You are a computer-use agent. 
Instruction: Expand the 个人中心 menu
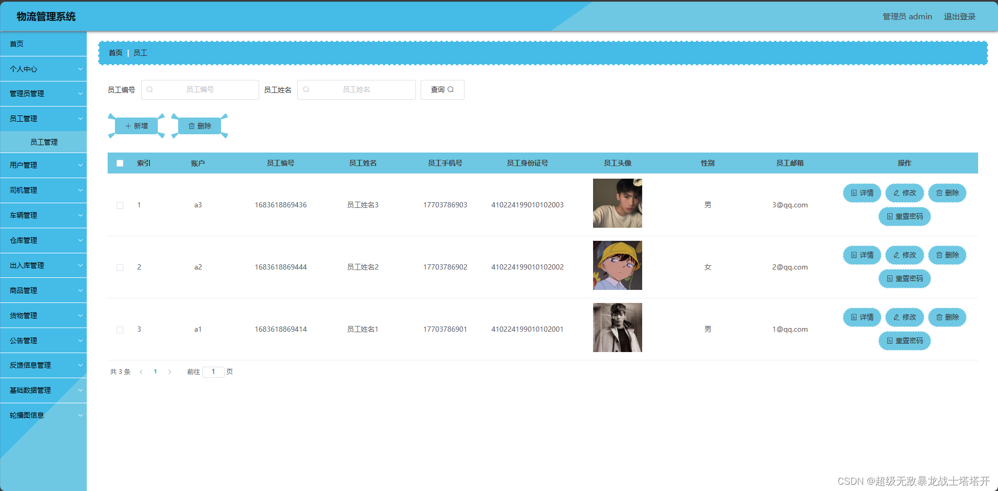tap(43, 69)
